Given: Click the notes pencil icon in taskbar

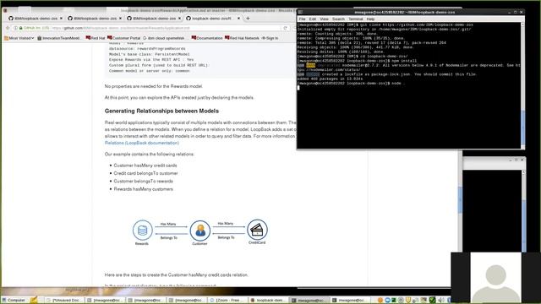Looking at the screenshot, I should pyautogui.click(x=34, y=300).
